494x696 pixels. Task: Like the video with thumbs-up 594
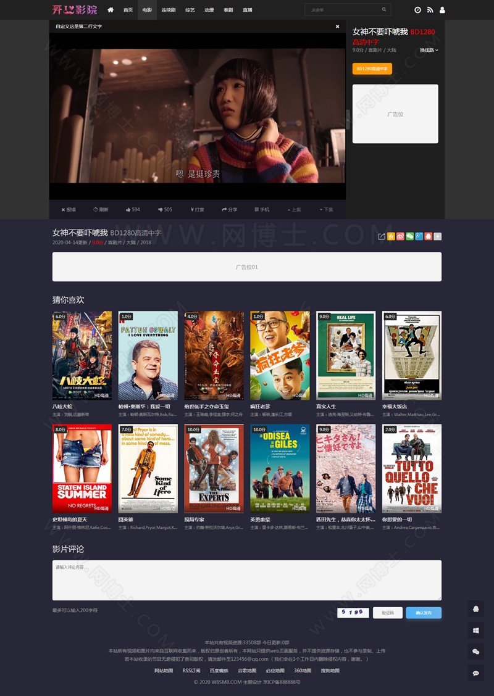click(x=133, y=210)
